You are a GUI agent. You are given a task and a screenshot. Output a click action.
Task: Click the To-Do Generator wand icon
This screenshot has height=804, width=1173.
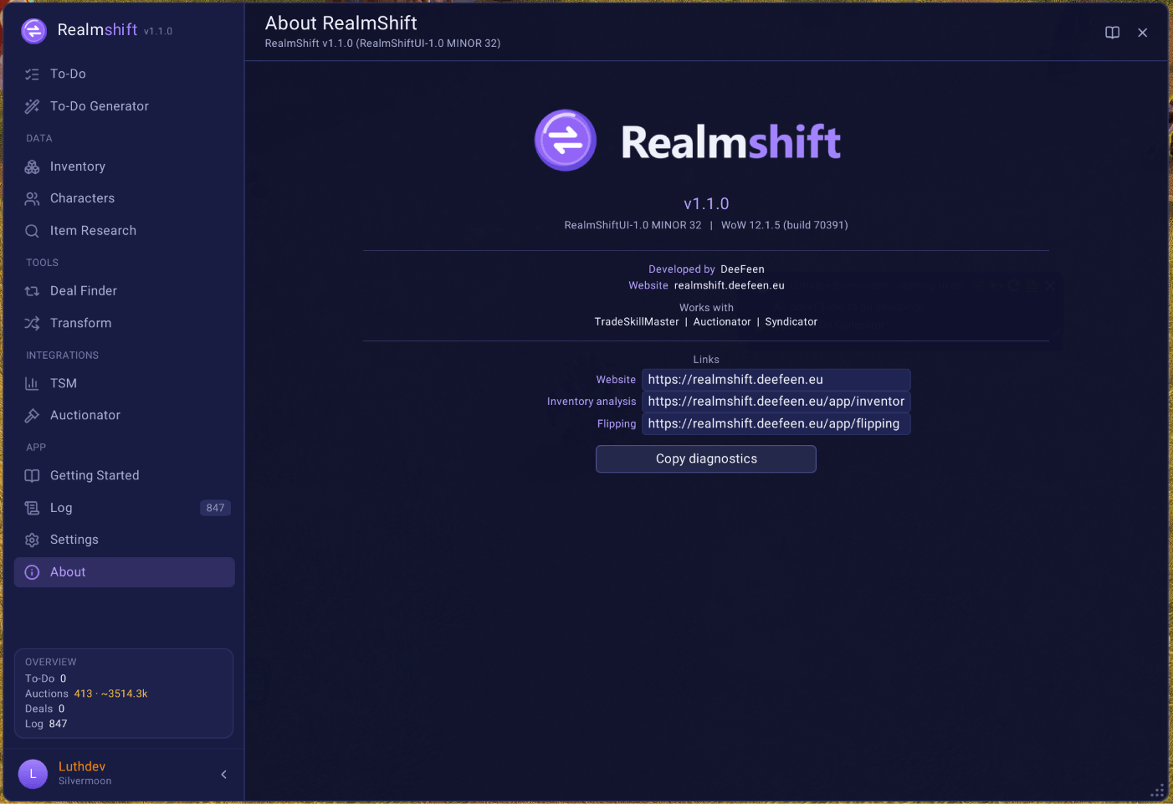32,106
